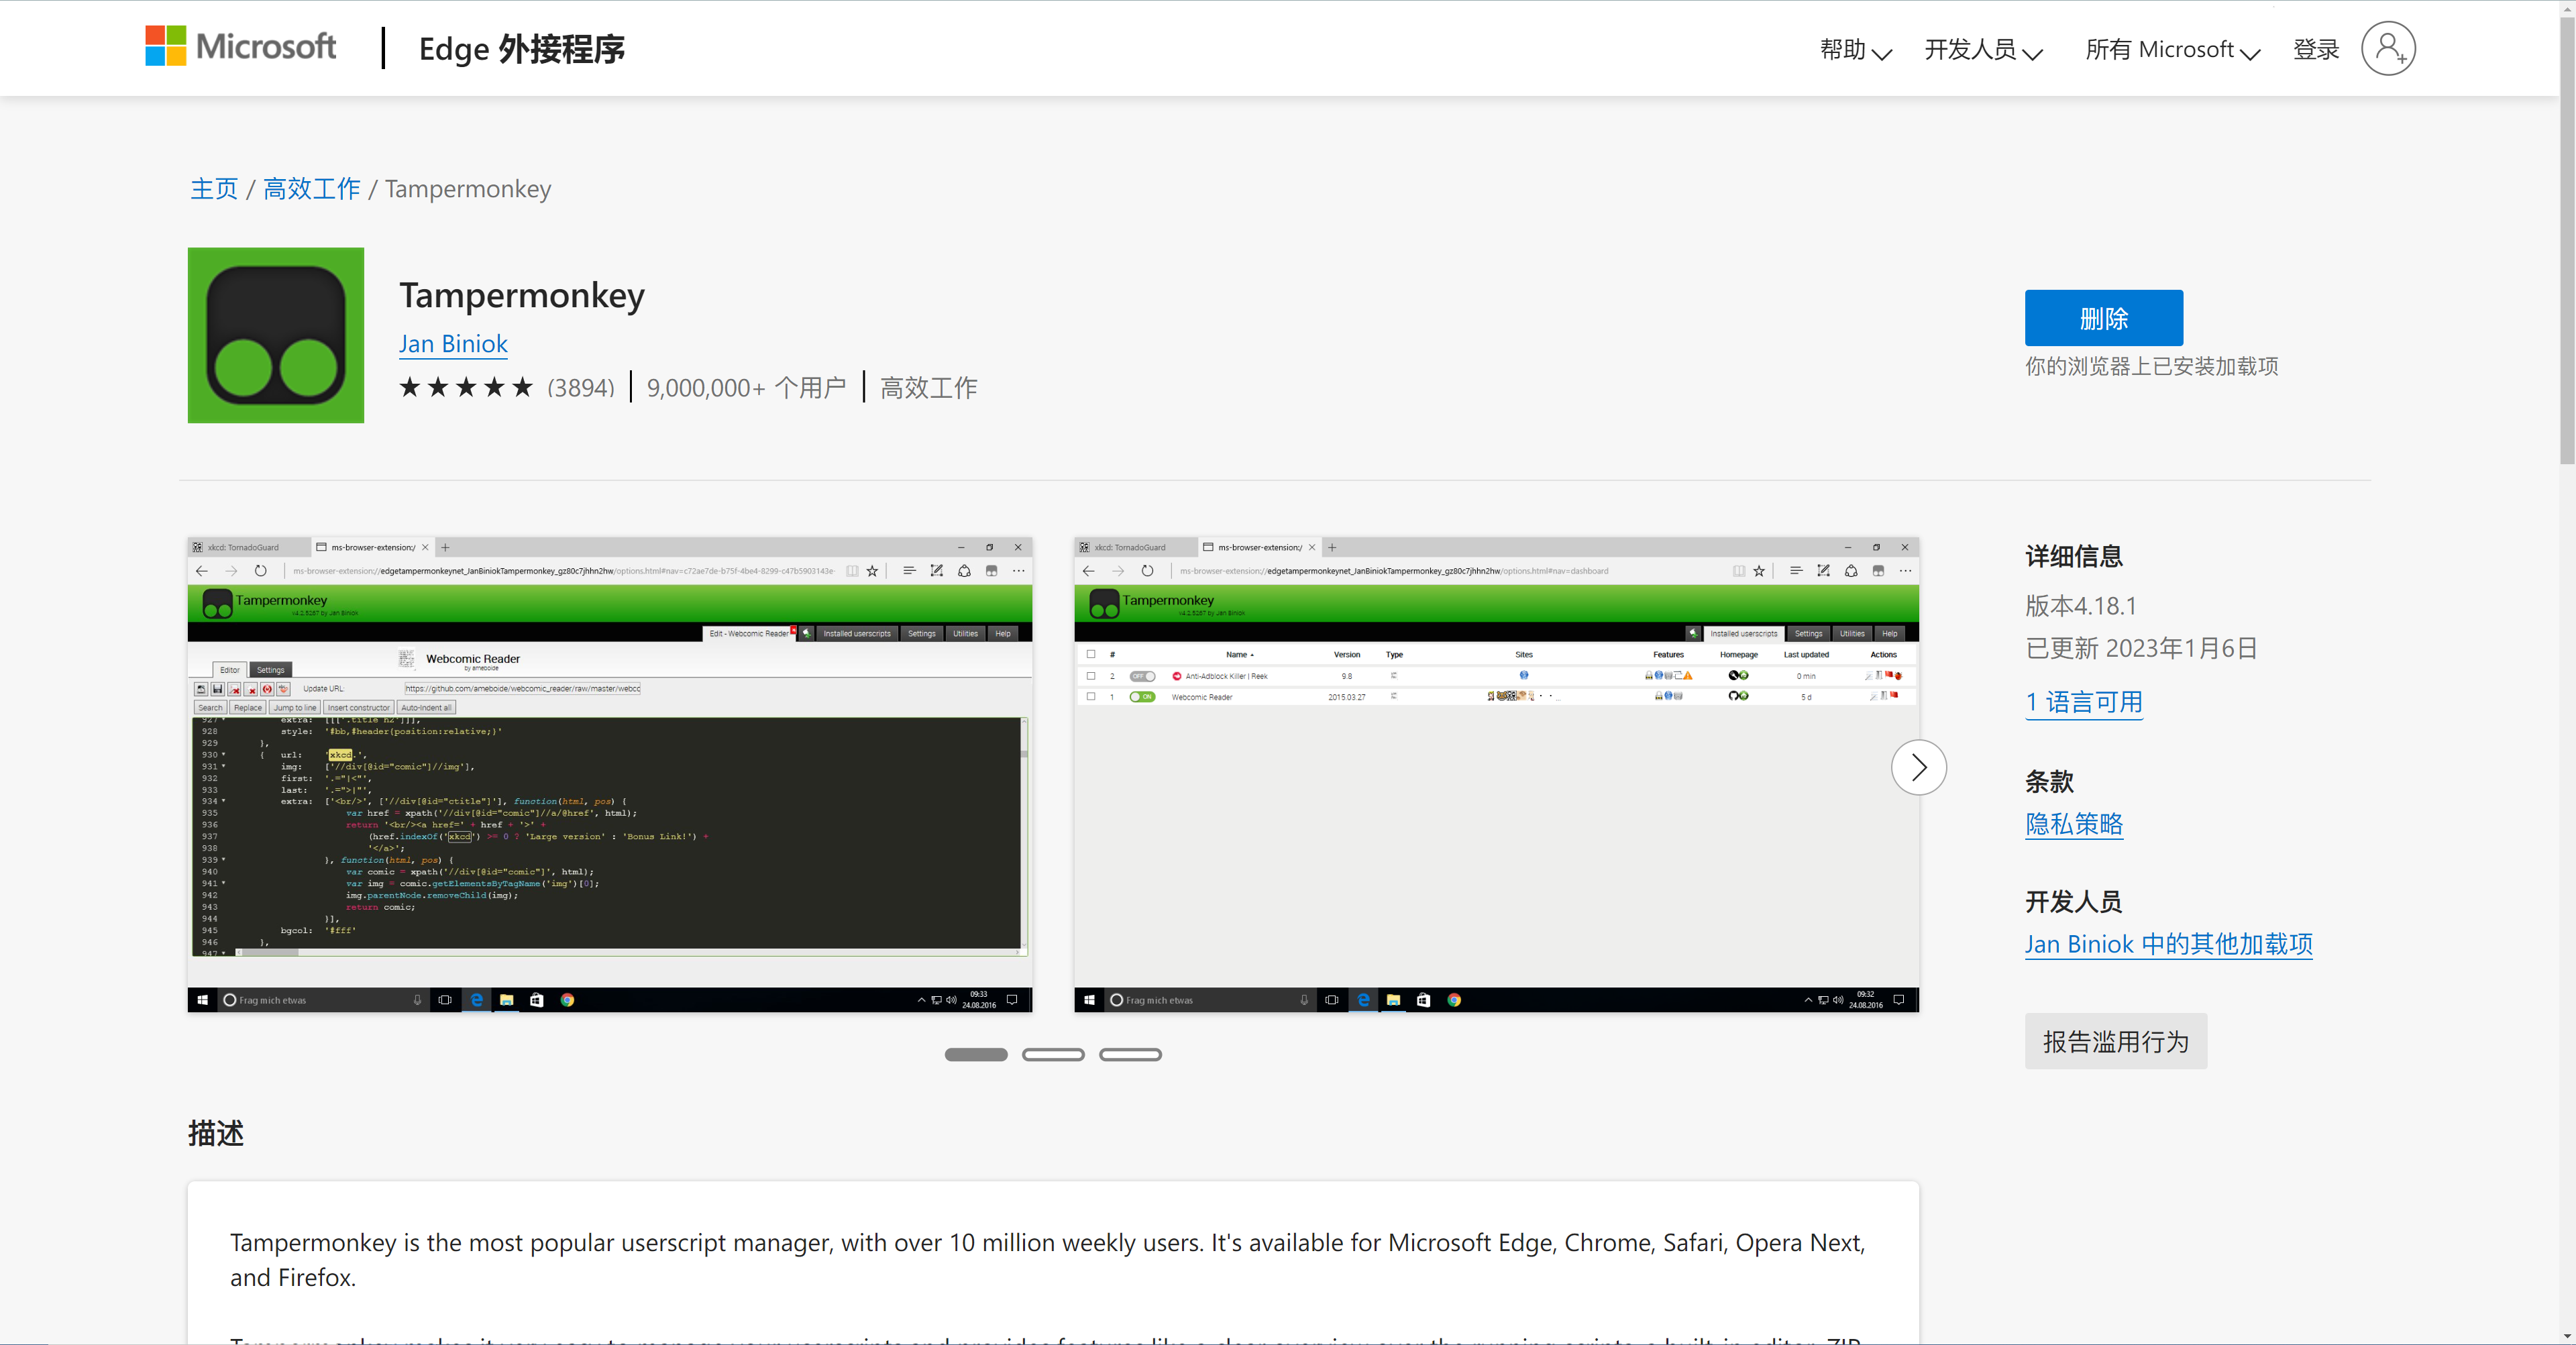The width and height of the screenshot is (2576, 1345).
Task: Click the Microsoft logo
Action: coord(240,47)
